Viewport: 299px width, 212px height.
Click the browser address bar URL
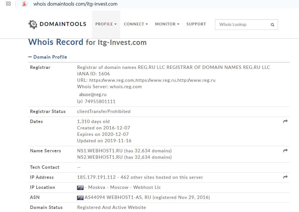click(75, 4)
